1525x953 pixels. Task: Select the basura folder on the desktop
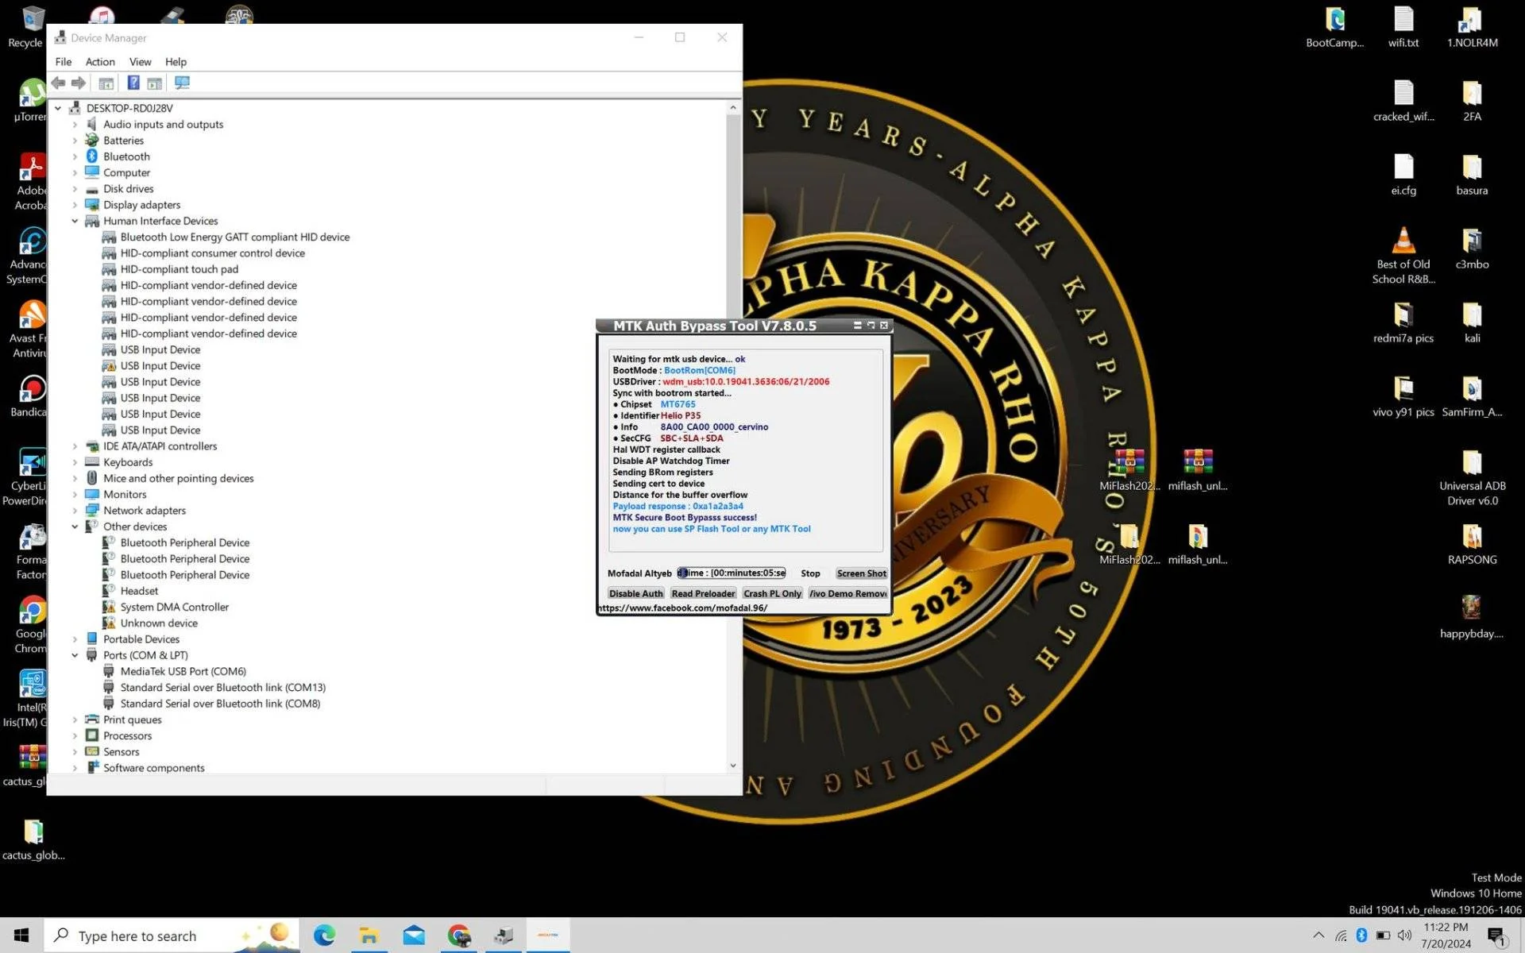coord(1472,175)
